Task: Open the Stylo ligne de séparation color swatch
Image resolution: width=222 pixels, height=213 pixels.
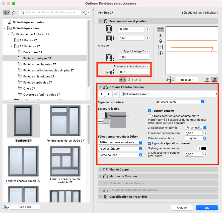Action: tap(202, 148)
